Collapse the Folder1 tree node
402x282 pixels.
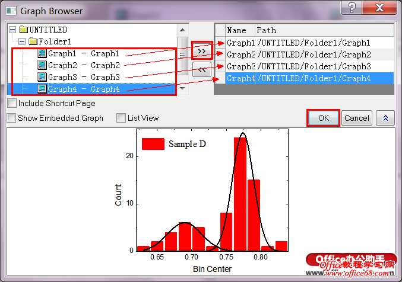(x=22, y=41)
